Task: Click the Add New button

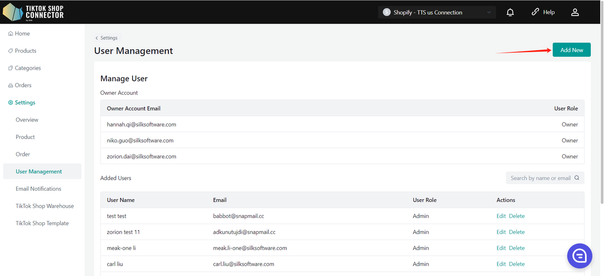Action: click(571, 50)
